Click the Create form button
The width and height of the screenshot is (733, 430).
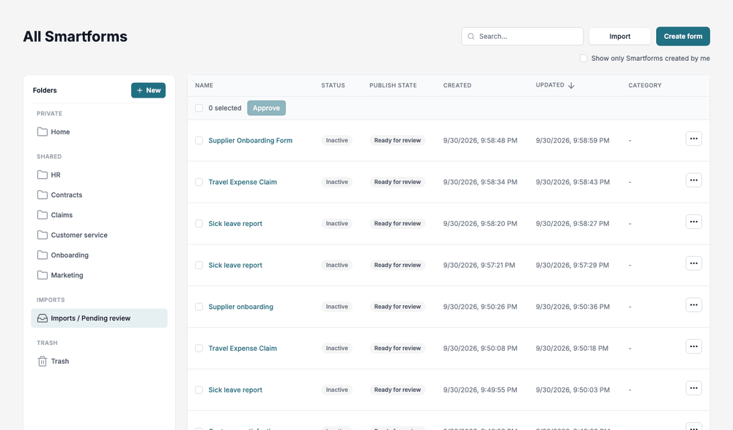tap(683, 37)
